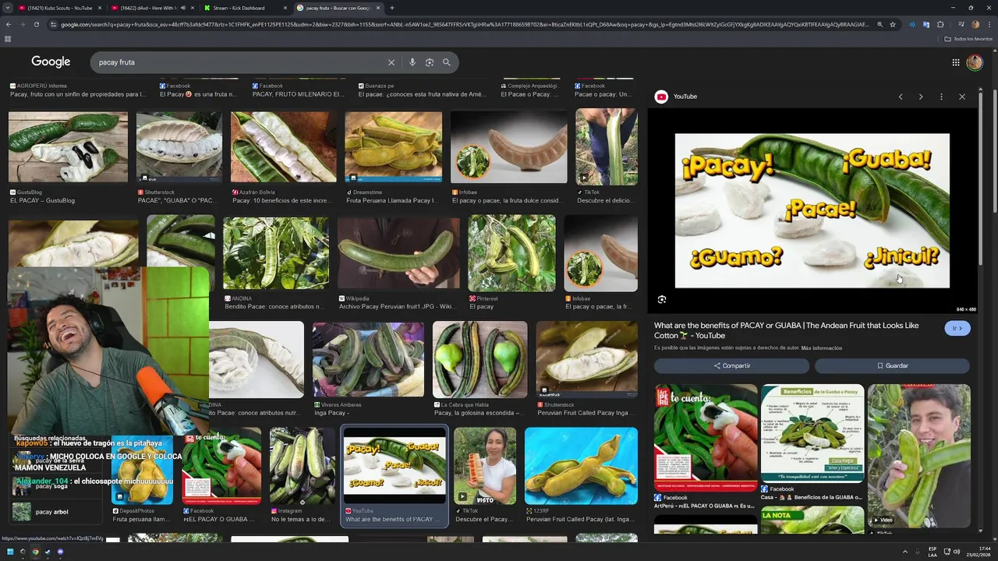Viewport: 998px width, 561px height.
Task: Open the Beneficios de la GUABA related image
Action: pos(812,433)
